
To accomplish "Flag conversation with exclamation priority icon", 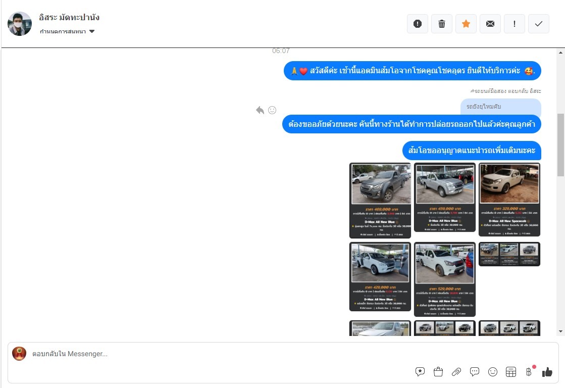I will coord(514,24).
